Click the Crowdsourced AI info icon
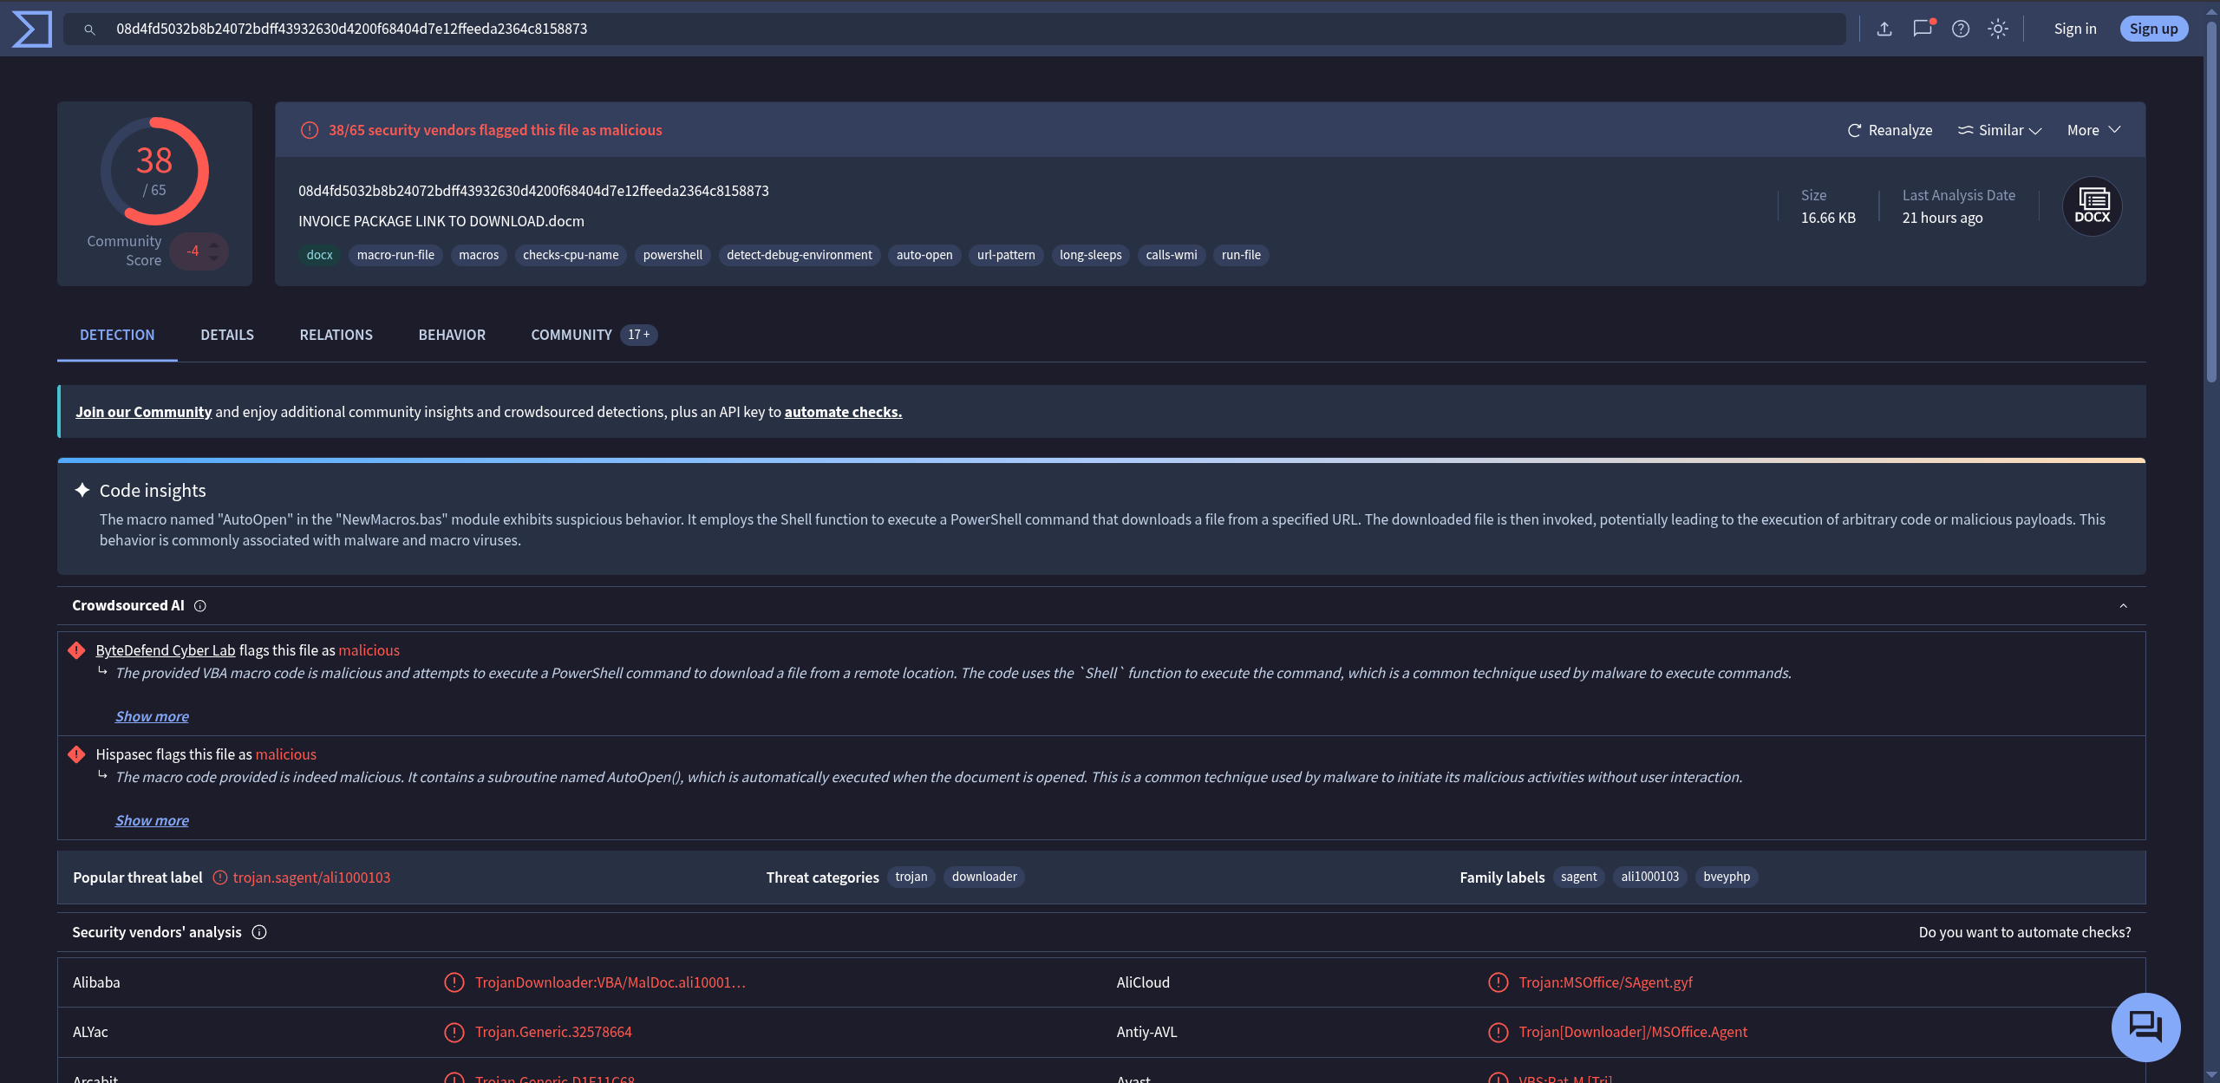Viewport: 2220px width, 1083px height. (x=200, y=606)
